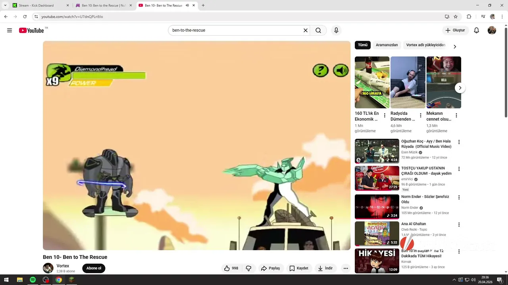The height and width of the screenshot is (285, 508).
Task: Open a new browser tab with plus
Action: click(x=203, y=6)
